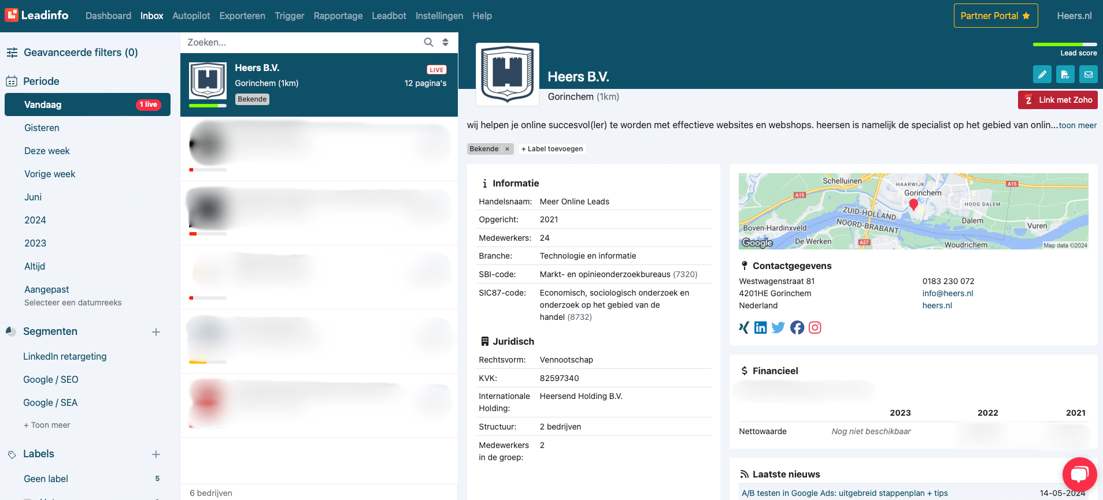Open the Instagram profile icon
This screenshot has height=500, width=1103.
click(815, 327)
